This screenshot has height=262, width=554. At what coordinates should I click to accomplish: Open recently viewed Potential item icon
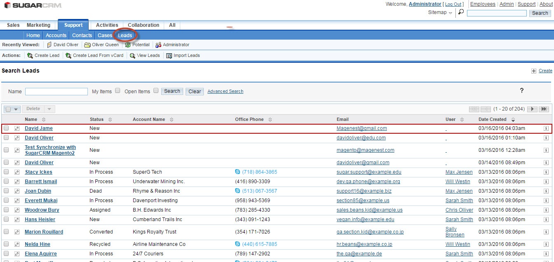tap(128, 45)
